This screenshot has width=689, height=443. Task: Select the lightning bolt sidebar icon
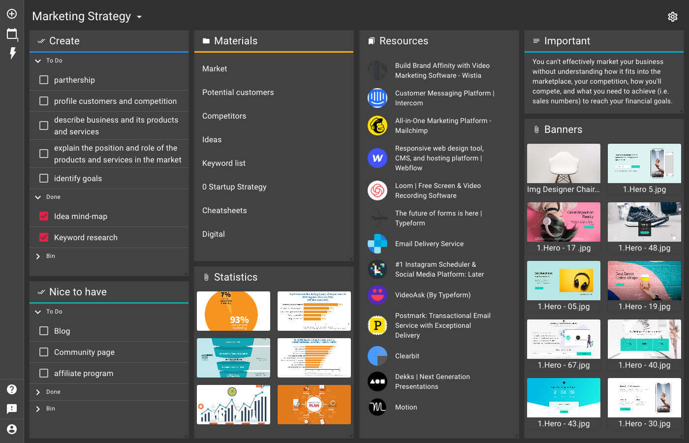coord(11,53)
